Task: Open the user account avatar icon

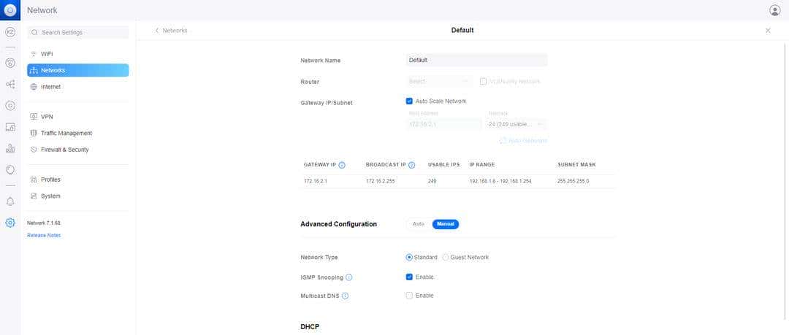Action: click(774, 10)
